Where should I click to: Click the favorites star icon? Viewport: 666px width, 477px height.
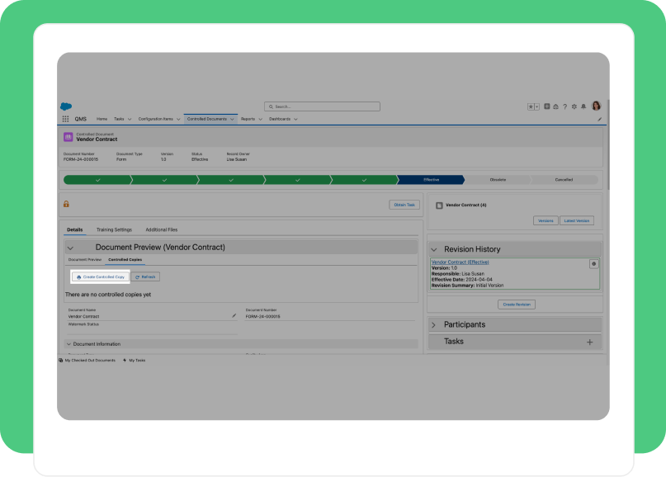(x=531, y=106)
